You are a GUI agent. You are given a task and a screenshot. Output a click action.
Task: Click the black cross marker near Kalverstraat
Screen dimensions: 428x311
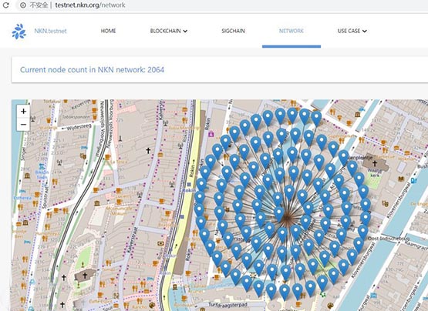click(148, 150)
